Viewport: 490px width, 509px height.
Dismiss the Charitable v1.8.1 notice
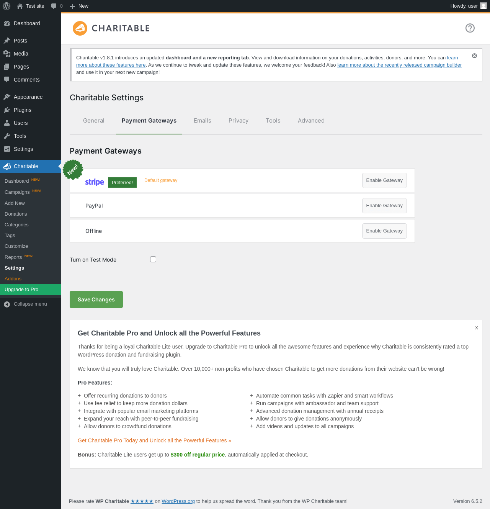(x=474, y=56)
